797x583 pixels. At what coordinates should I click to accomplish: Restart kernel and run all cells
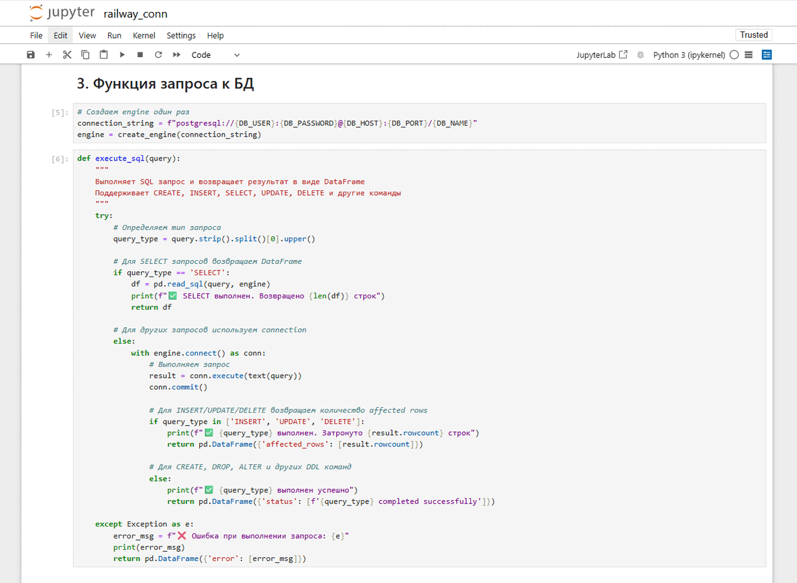click(177, 55)
